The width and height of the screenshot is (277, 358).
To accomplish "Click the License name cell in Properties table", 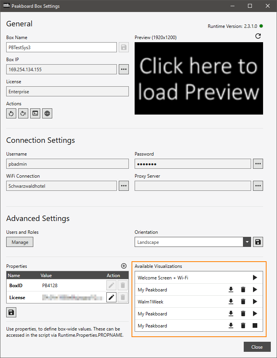I will [x=17, y=298].
